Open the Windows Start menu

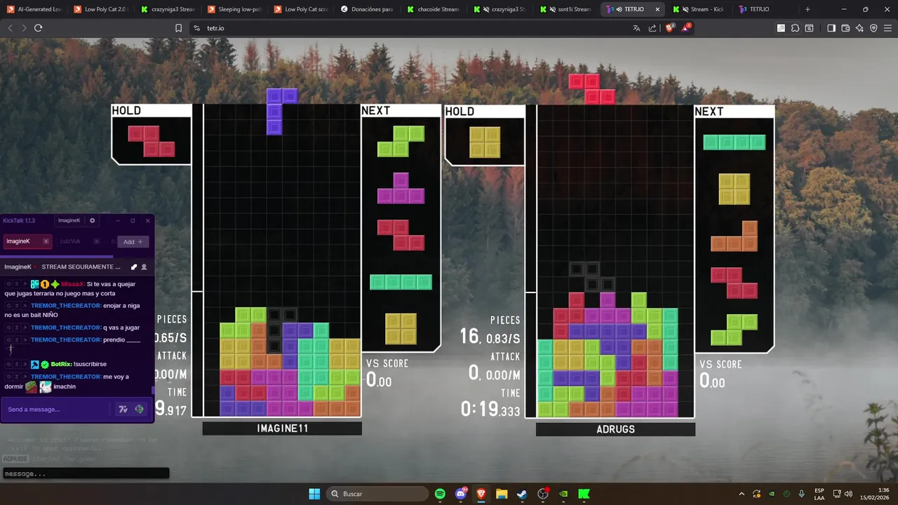314,494
